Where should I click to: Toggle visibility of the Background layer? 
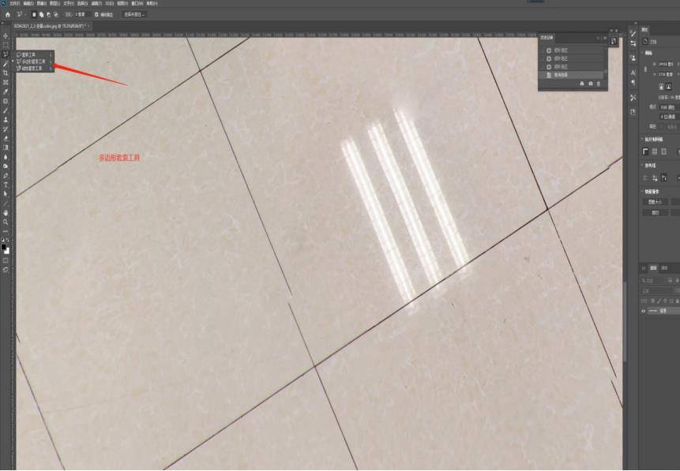coord(644,311)
